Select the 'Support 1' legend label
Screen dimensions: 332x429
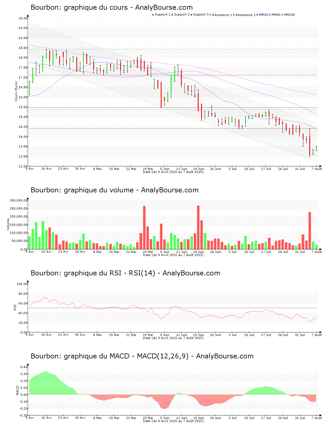(163, 15)
